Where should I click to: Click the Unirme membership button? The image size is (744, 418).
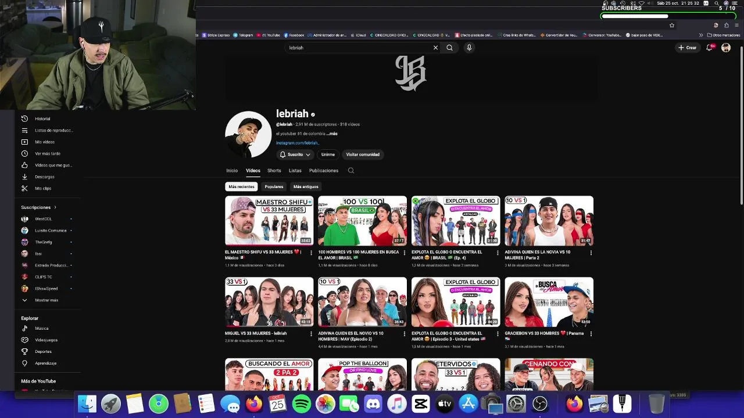click(x=328, y=154)
